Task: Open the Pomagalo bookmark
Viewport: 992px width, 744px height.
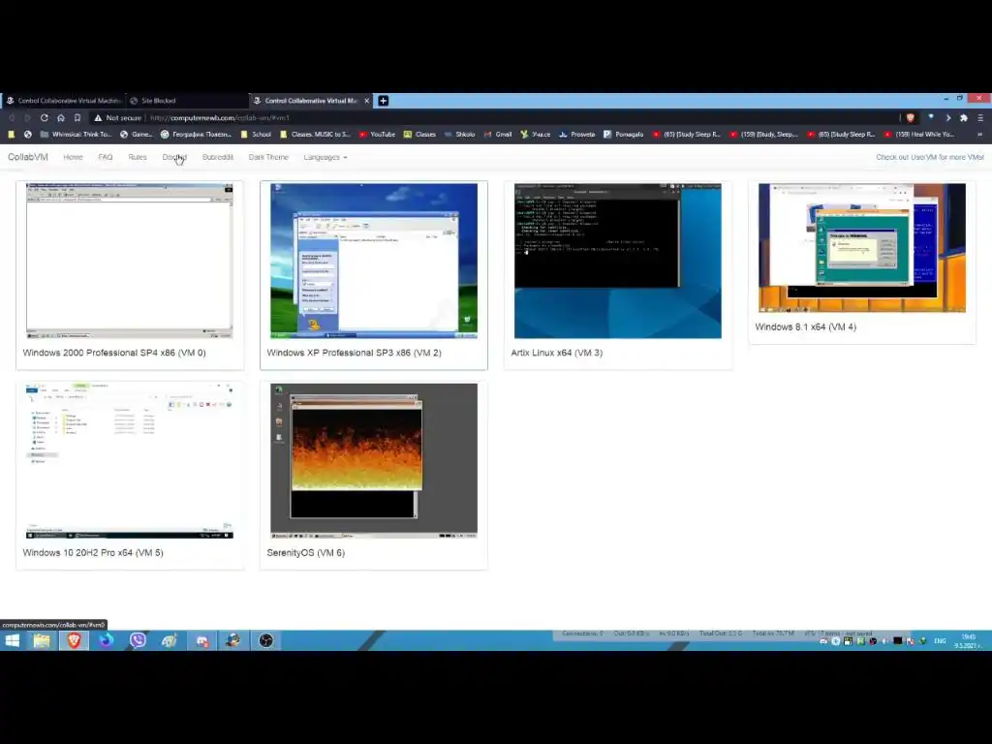Action: [x=623, y=134]
